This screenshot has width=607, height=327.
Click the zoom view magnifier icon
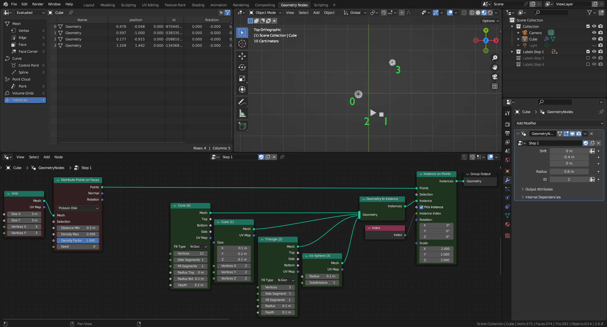click(x=495, y=58)
